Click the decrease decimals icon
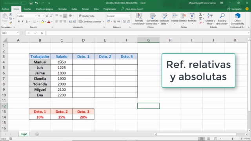251x141 pixels. click(x=128, y=22)
